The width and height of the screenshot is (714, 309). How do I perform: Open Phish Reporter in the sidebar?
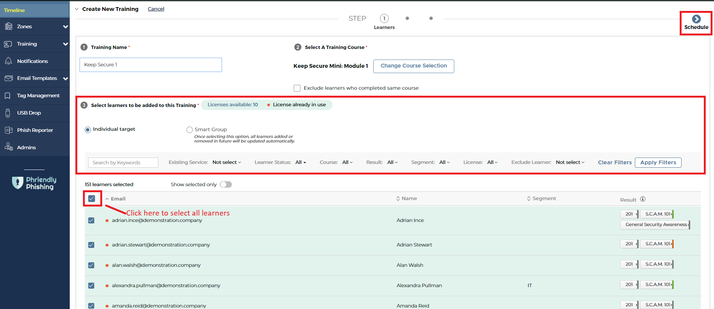[x=35, y=130]
